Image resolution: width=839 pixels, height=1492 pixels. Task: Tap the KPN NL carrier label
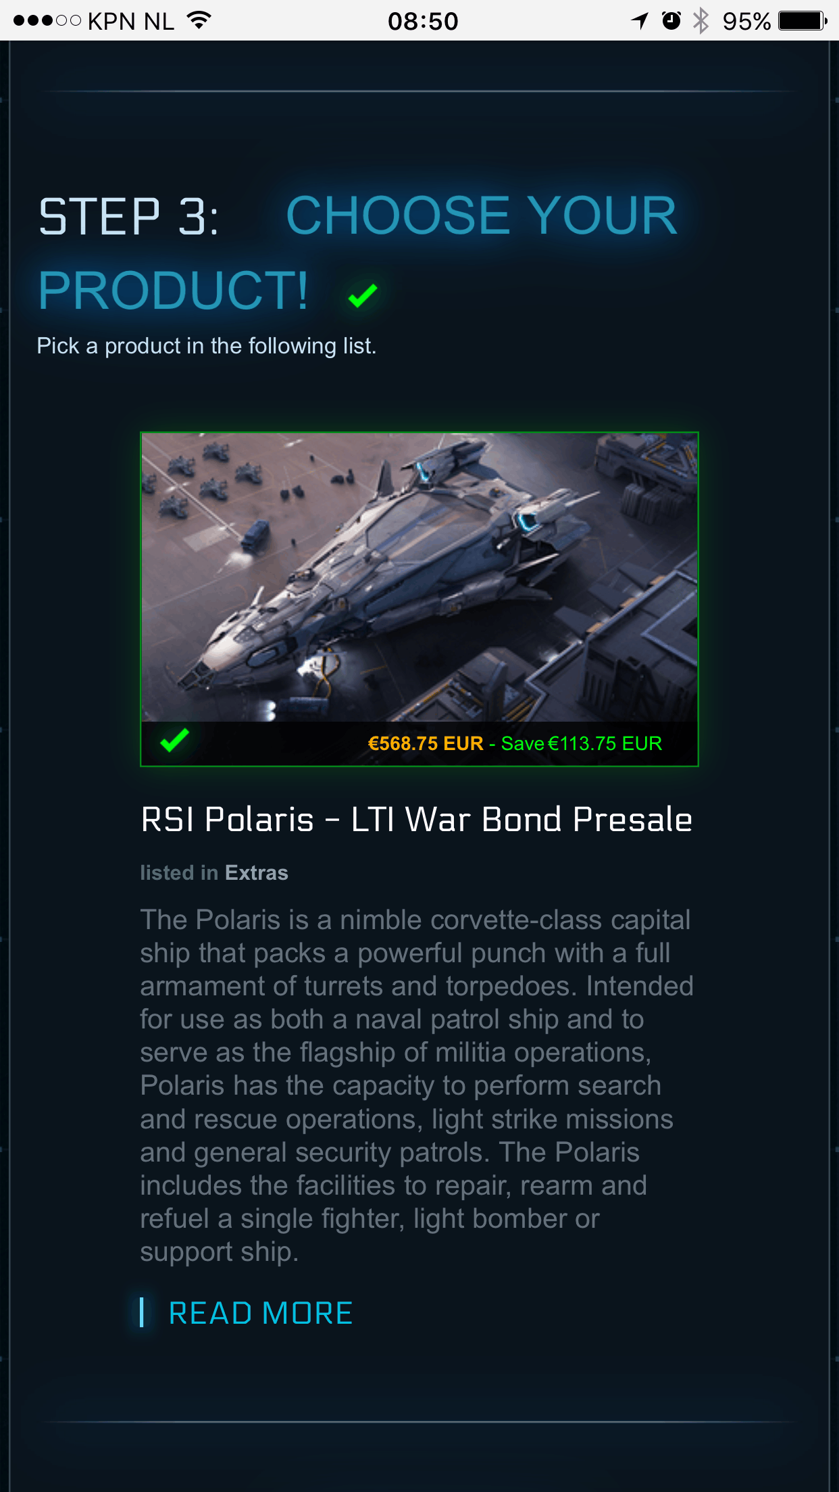pyautogui.click(x=130, y=21)
